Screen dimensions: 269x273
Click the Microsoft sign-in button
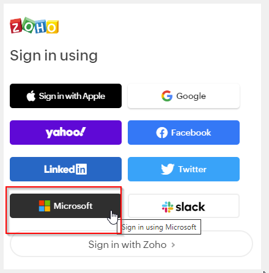tap(65, 206)
